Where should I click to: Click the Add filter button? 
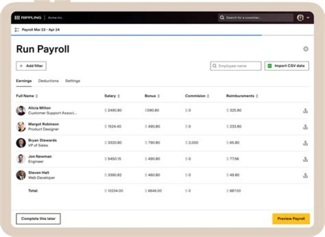(x=31, y=66)
